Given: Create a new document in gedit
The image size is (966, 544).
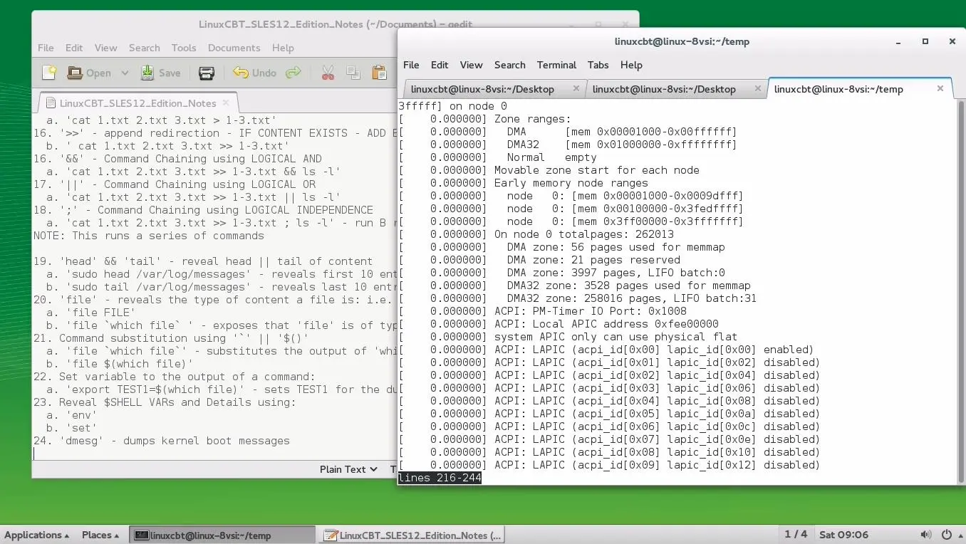Looking at the screenshot, I should pyautogui.click(x=49, y=73).
